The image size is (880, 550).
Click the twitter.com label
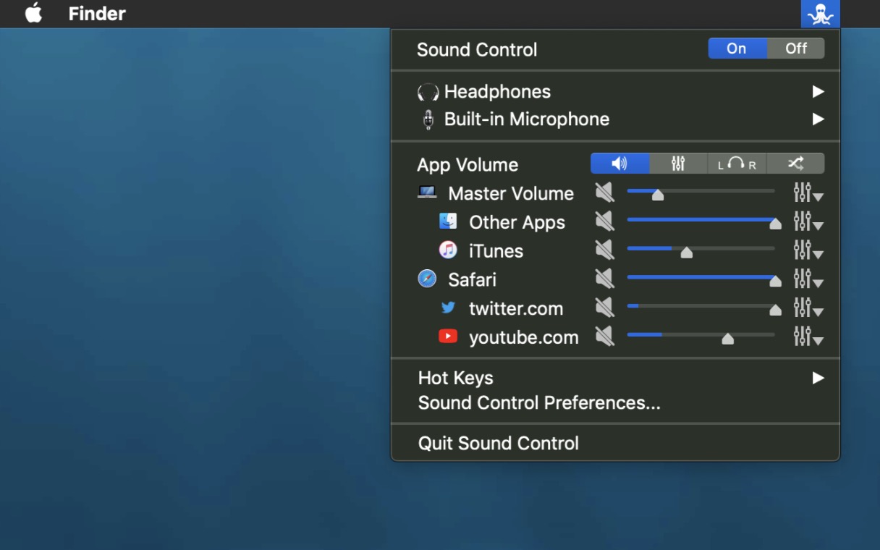tap(516, 308)
